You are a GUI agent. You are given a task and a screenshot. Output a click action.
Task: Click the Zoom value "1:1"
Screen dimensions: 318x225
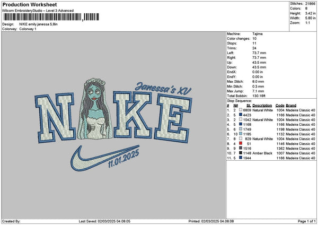pyautogui.click(x=307, y=23)
